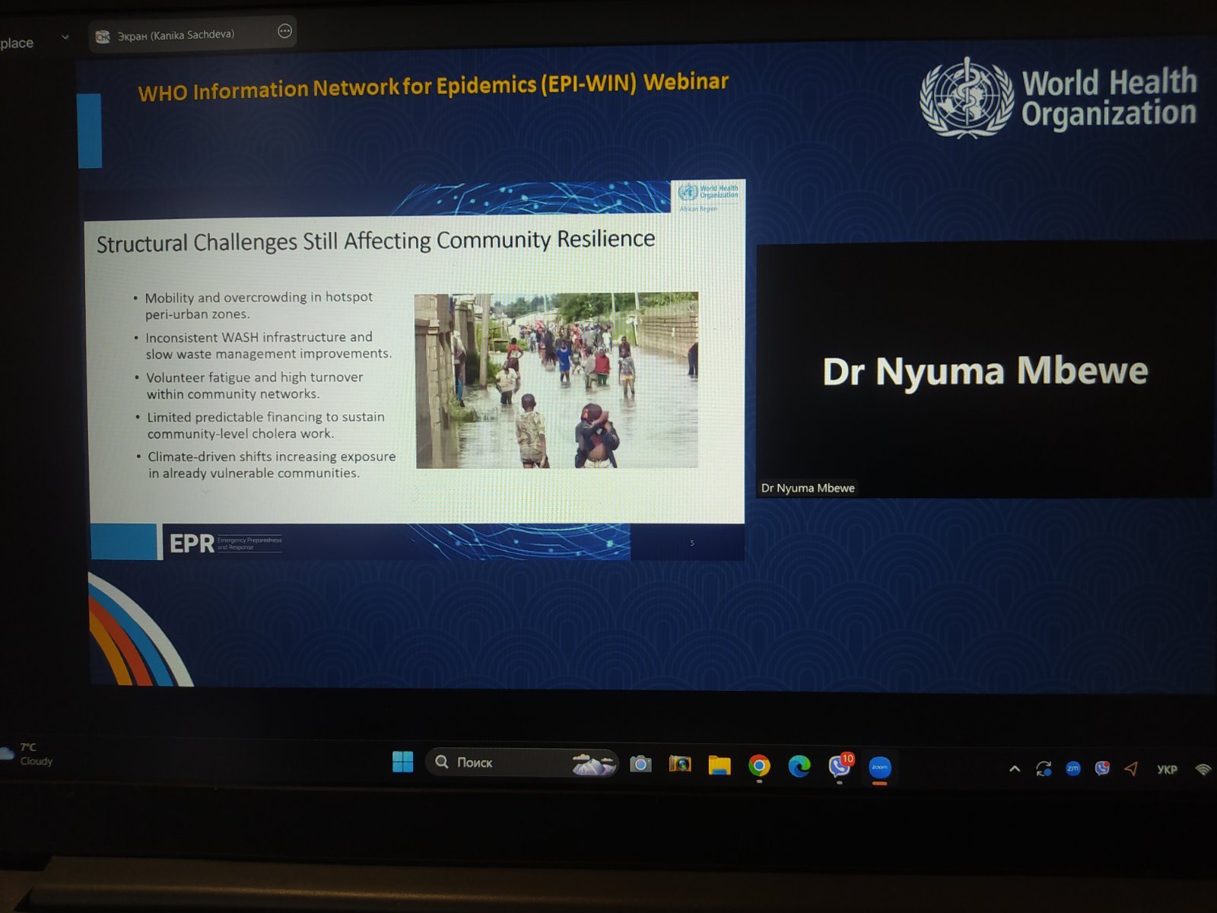Open the photo viewer taskbar icon
Image resolution: width=1217 pixels, height=913 pixels.
tap(680, 764)
